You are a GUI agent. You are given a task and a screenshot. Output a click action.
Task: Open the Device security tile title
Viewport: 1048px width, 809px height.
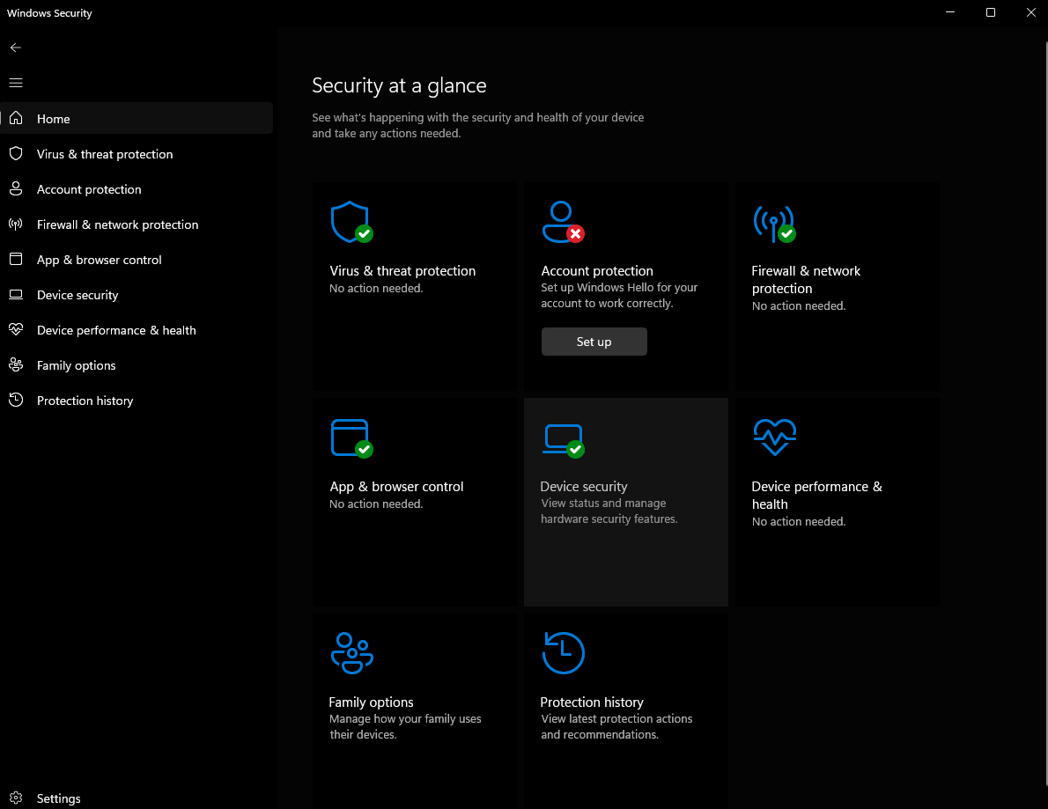coord(584,486)
